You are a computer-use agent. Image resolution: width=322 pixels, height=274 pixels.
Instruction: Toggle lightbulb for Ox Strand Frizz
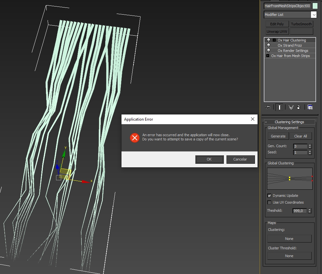pyautogui.click(x=269, y=45)
